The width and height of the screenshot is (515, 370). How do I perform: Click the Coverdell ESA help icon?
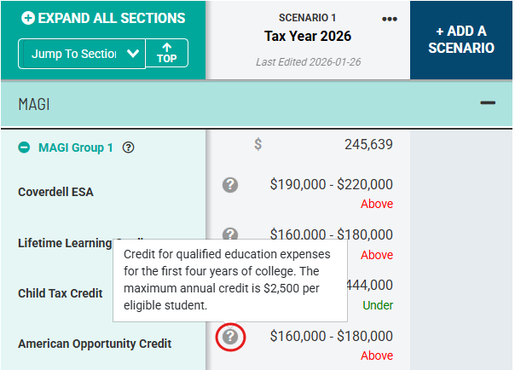click(x=229, y=184)
